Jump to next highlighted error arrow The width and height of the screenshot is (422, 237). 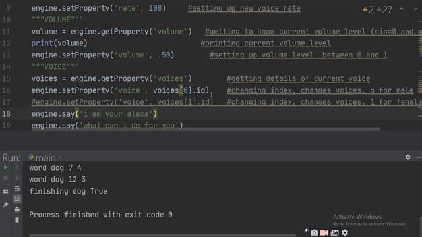[x=416, y=9]
